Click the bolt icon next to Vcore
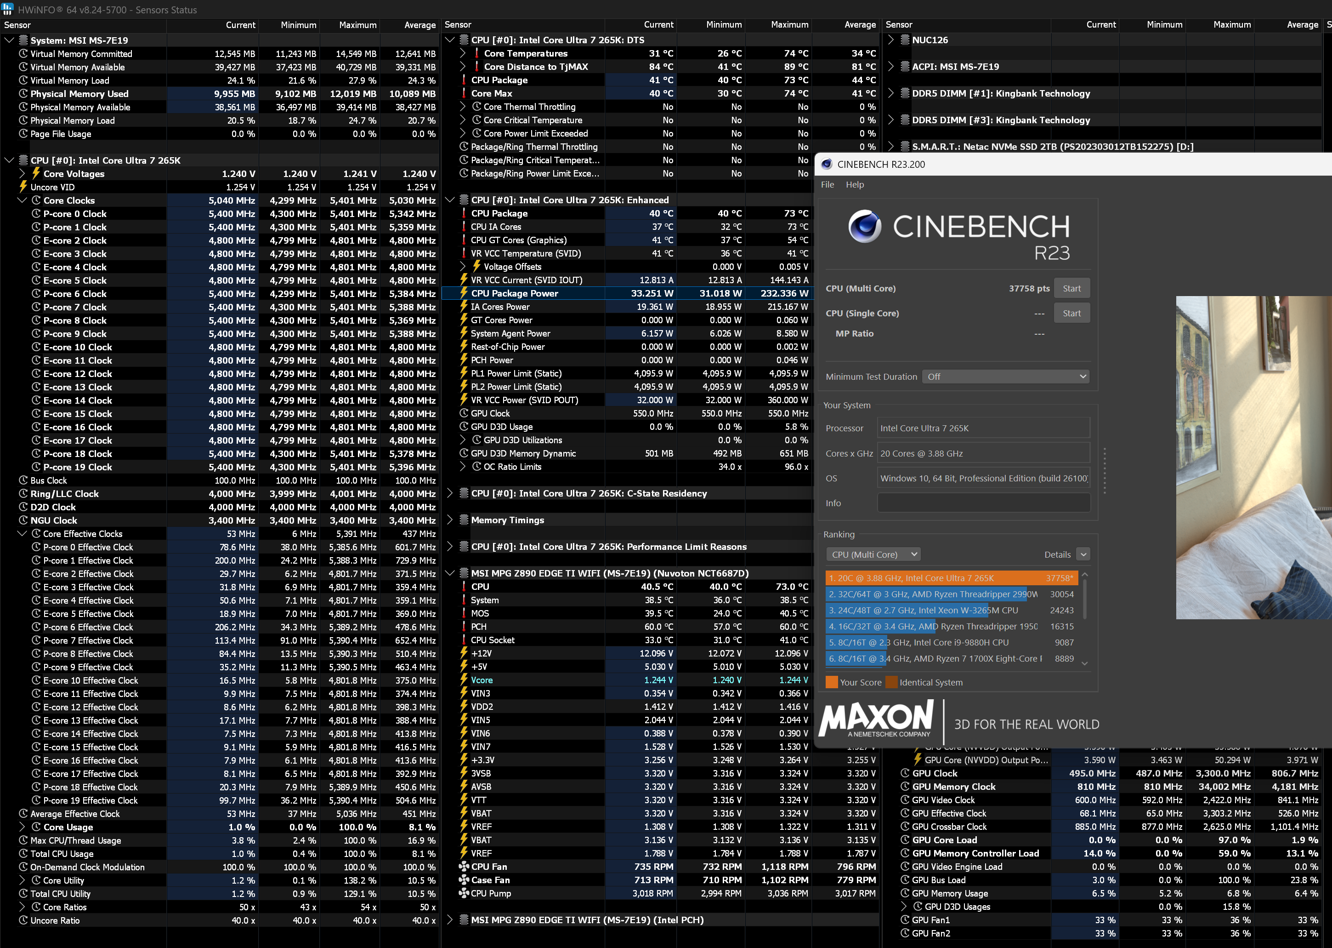1332x948 pixels. (x=464, y=680)
